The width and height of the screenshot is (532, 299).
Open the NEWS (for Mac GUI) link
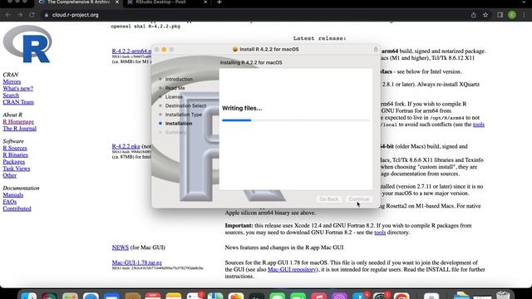(x=121, y=248)
